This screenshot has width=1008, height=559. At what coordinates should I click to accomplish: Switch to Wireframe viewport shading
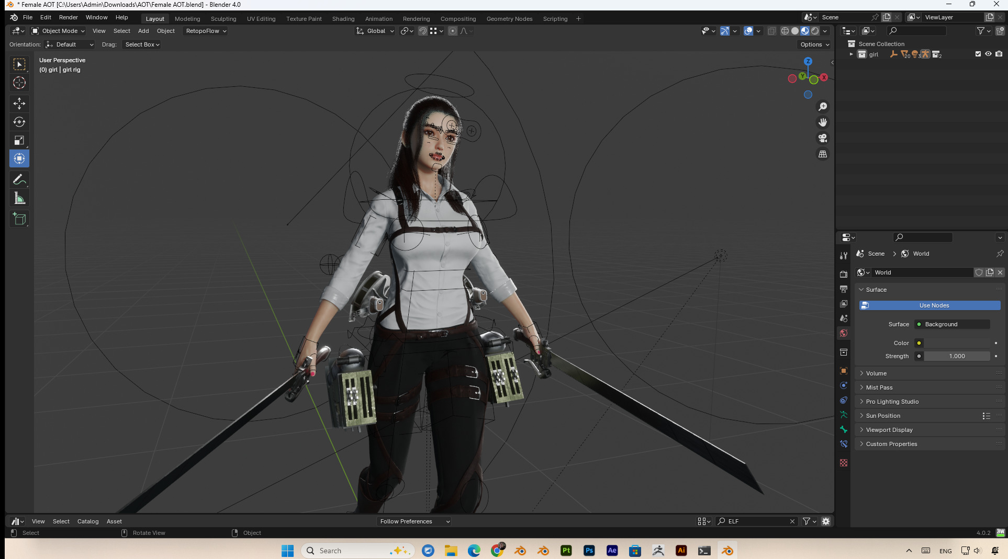click(x=785, y=31)
